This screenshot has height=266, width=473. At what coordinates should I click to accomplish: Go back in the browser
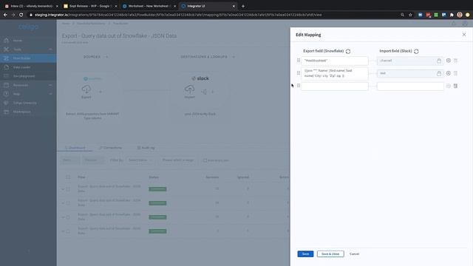point(5,15)
